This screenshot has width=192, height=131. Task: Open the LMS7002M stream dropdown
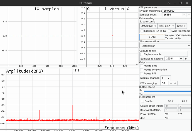148,26
